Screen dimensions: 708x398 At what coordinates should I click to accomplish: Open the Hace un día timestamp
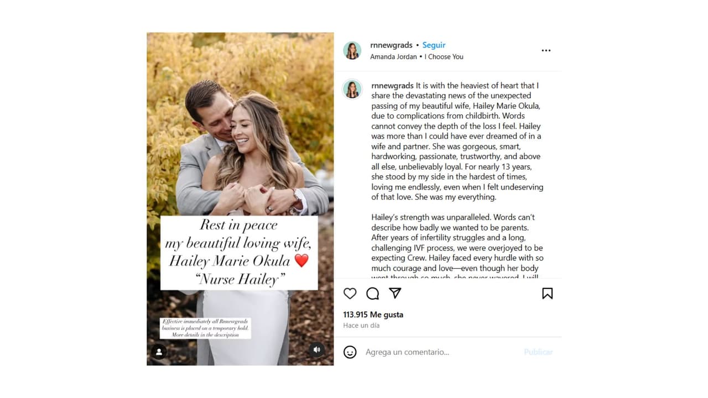pos(361,326)
